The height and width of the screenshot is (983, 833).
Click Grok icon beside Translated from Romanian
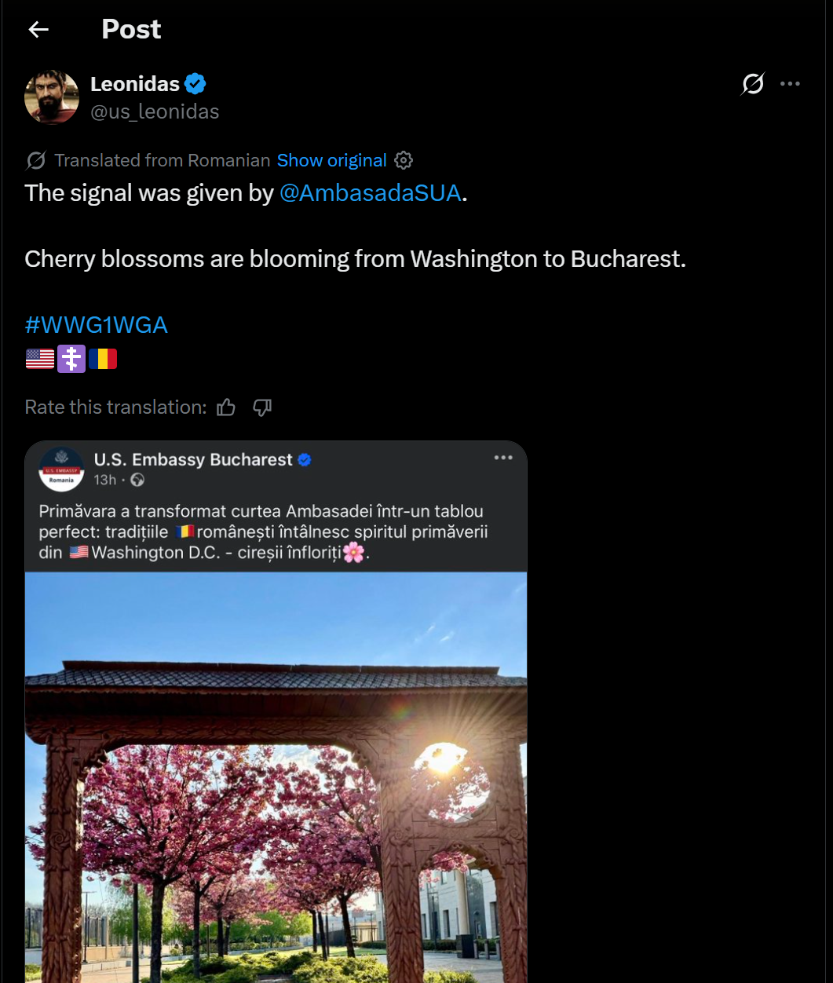[x=36, y=161]
